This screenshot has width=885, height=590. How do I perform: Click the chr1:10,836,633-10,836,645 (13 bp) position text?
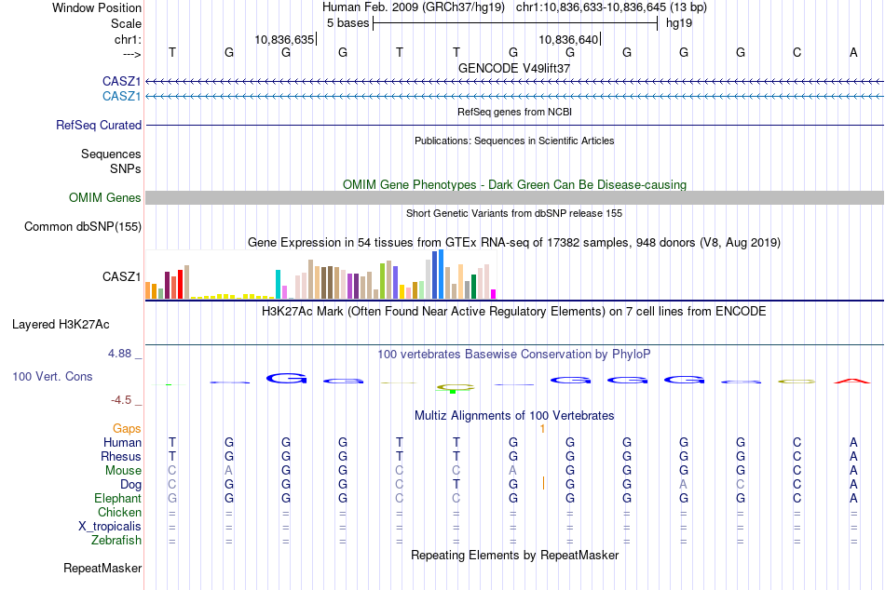(x=611, y=7)
